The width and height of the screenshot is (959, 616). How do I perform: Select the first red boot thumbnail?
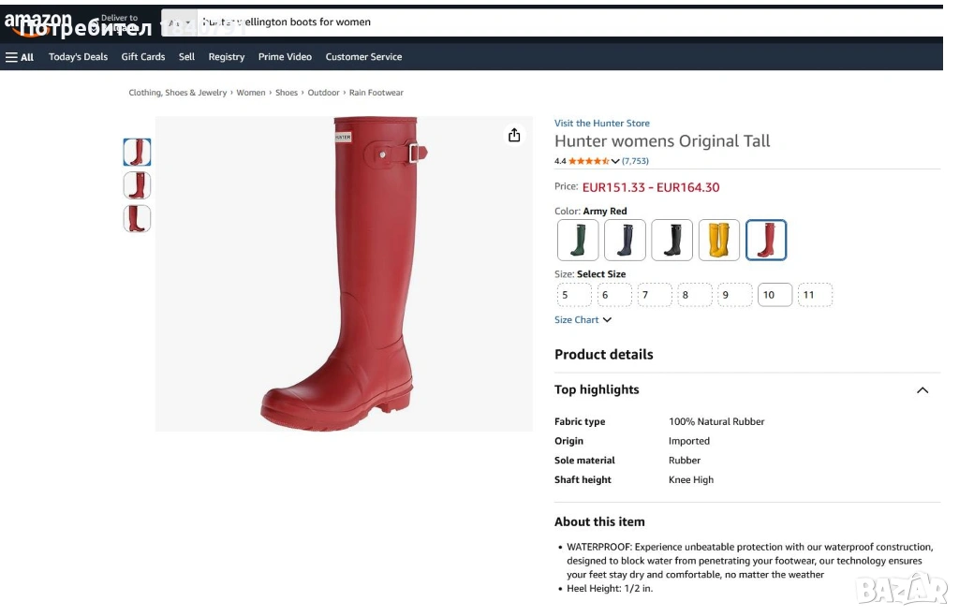(x=137, y=152)
